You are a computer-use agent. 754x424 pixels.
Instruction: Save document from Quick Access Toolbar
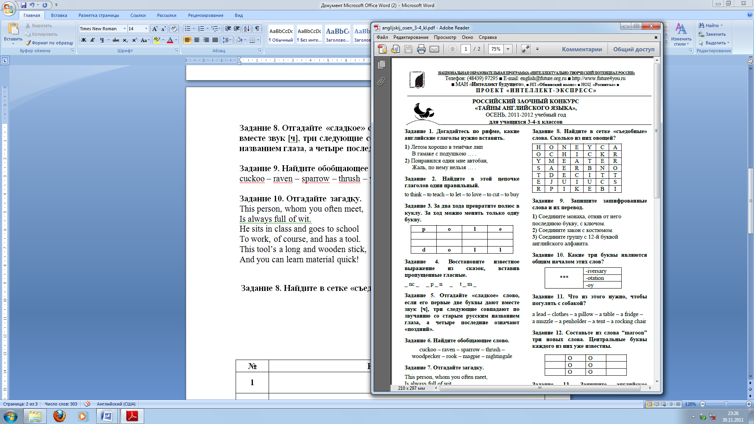pyautogui.click(x=24, y=5)
